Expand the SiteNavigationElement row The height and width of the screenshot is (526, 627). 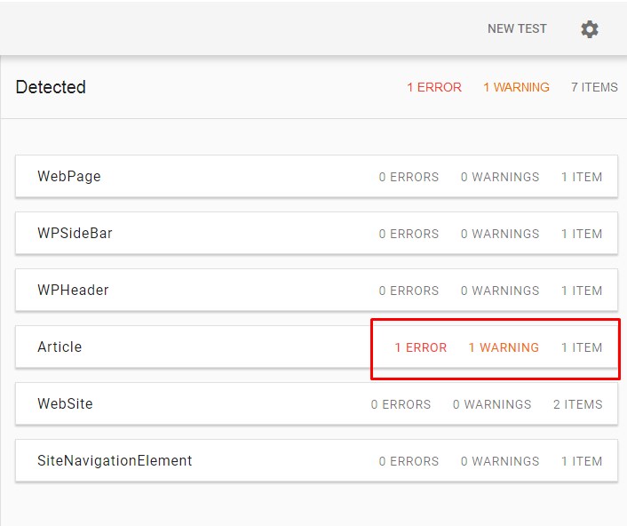[316, 460]
